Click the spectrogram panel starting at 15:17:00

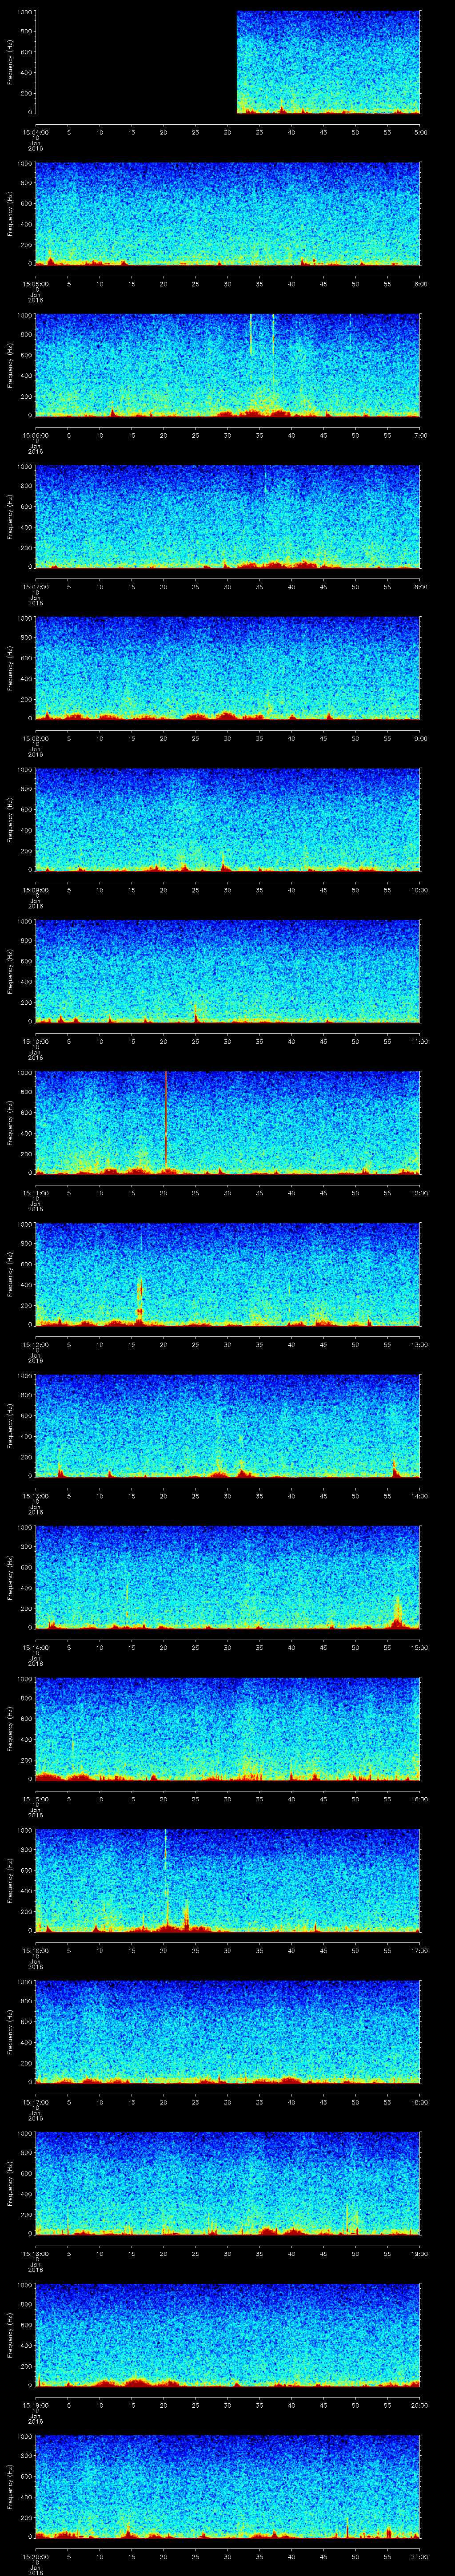pyautogui.click(x=228, y=2032)
